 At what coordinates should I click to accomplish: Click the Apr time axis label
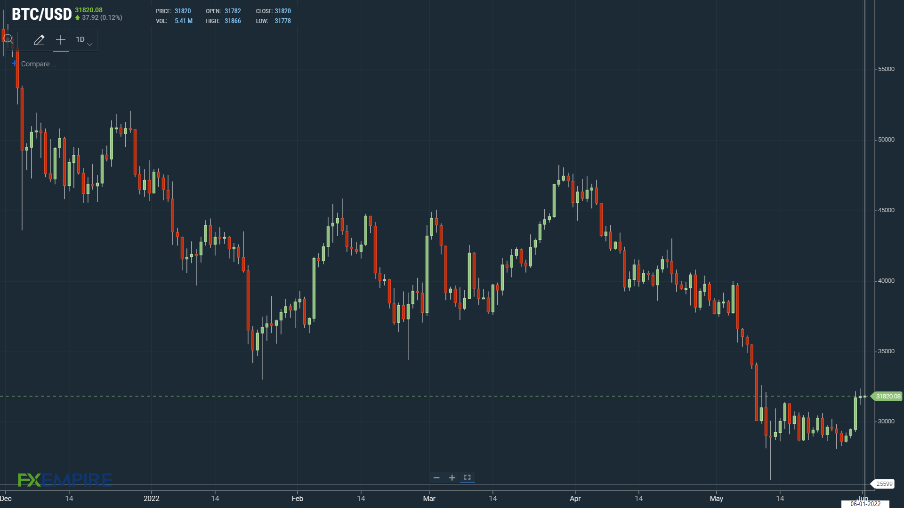point(575,499)
